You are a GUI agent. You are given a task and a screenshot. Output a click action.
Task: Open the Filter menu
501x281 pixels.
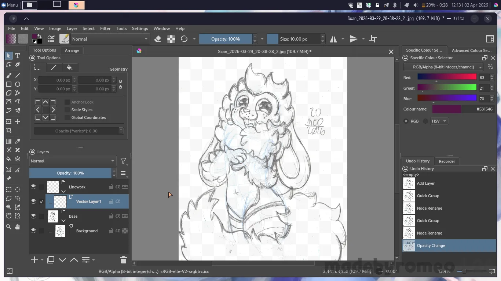coord(105,29)
